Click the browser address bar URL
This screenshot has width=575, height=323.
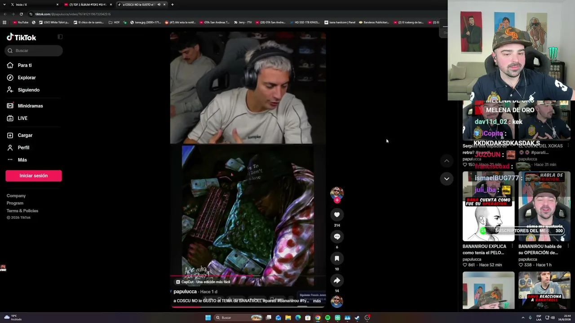click(x=73, y=14)
